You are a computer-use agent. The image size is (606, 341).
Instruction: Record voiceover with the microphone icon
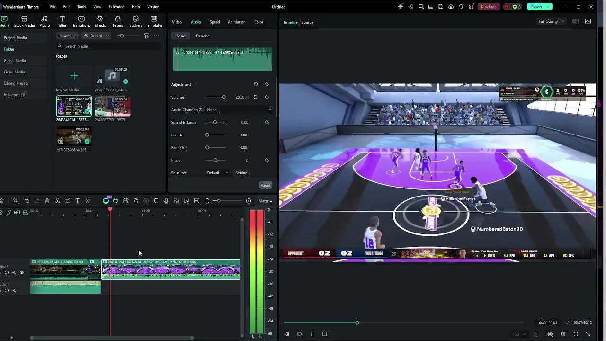(x=166, y=201)
